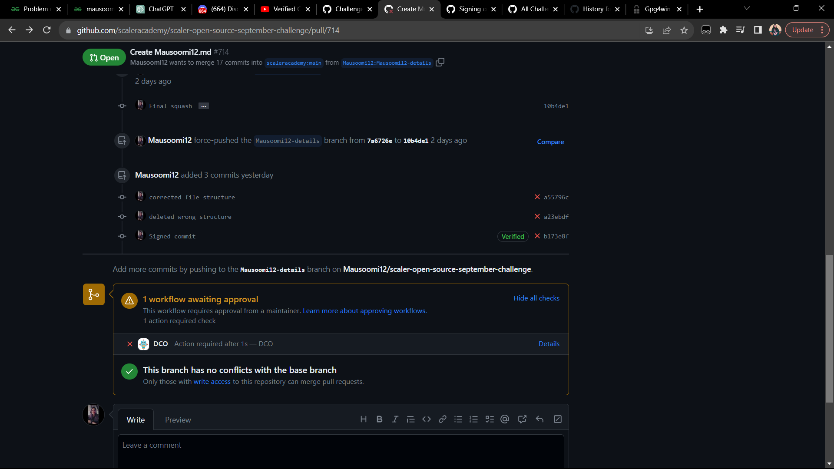The image size is (834, 469).
Task: Insert heading with the H toolbar icon
Action: click(364, 419)
